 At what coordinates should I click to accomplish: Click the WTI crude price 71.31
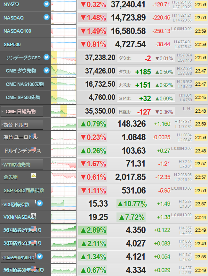point(136,164)
